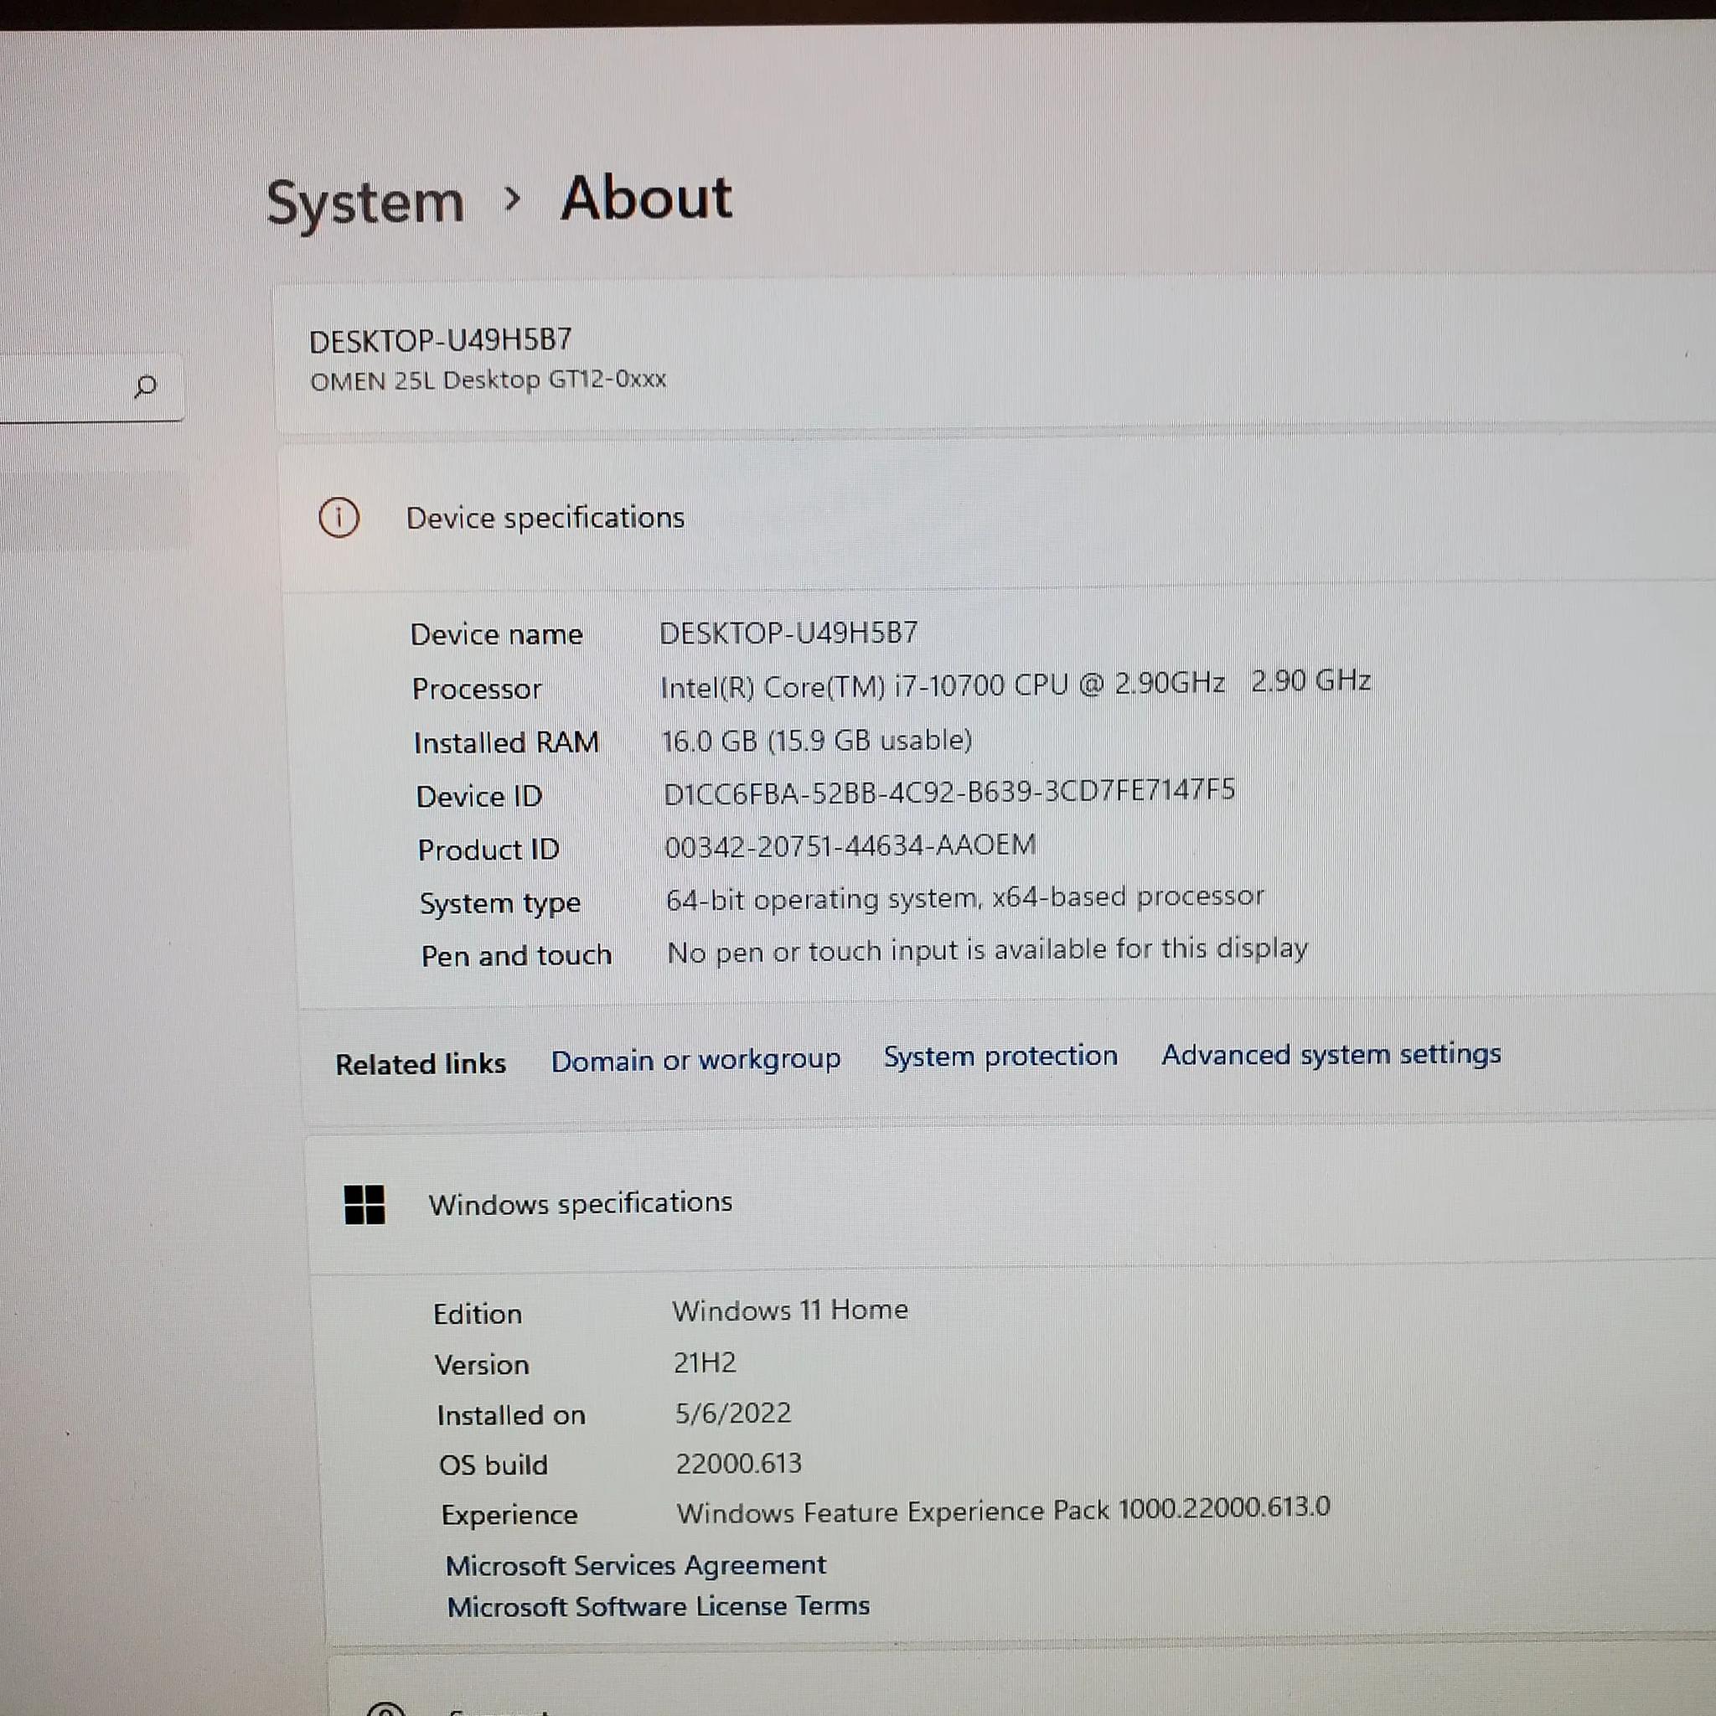Click the 5/6/2022 installed on date
This screenshot has height=1716, width=1716.
click(733, 1414)
